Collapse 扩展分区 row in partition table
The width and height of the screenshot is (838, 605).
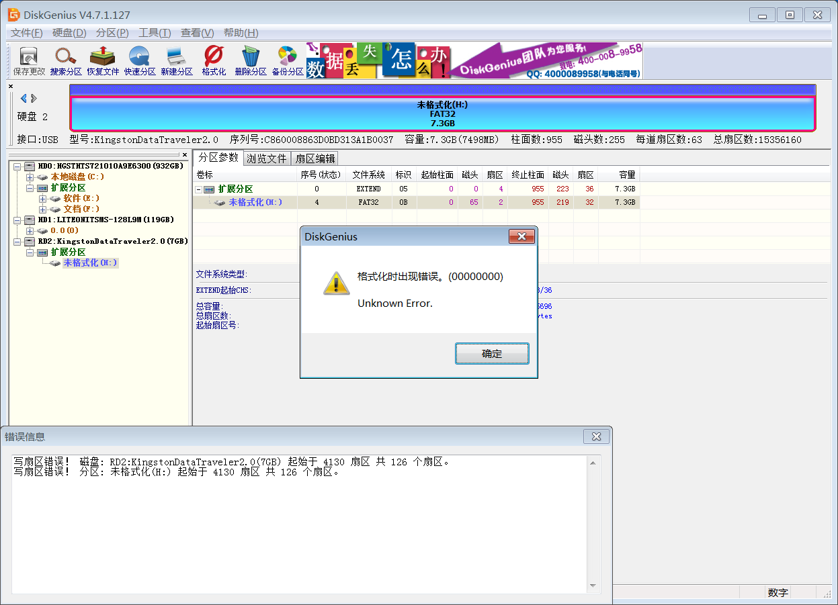199,189
